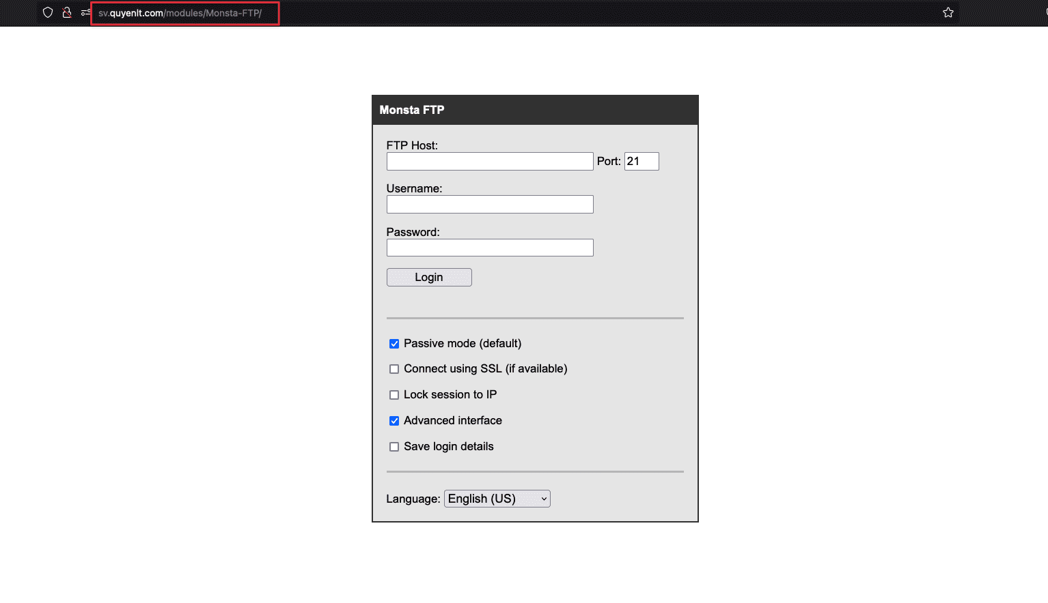Image resolution: width=1048 pixels, height=603 pixels.
Task: Click the "FTP Host:" label text
Action: (x=412, y=145)
